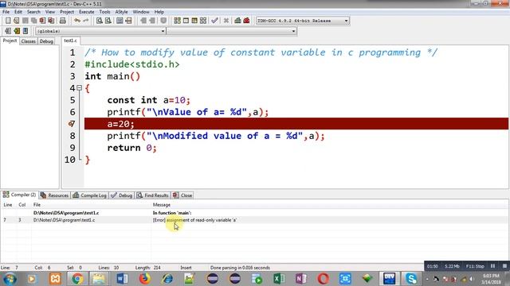Open the Profile Analysis chart icon

click(x=237, y=21)
